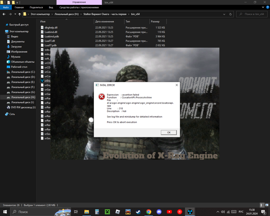Viewport: 270px width, 216px height.
Task: Click the Дата изменения column header
Action: click(104, 21)
